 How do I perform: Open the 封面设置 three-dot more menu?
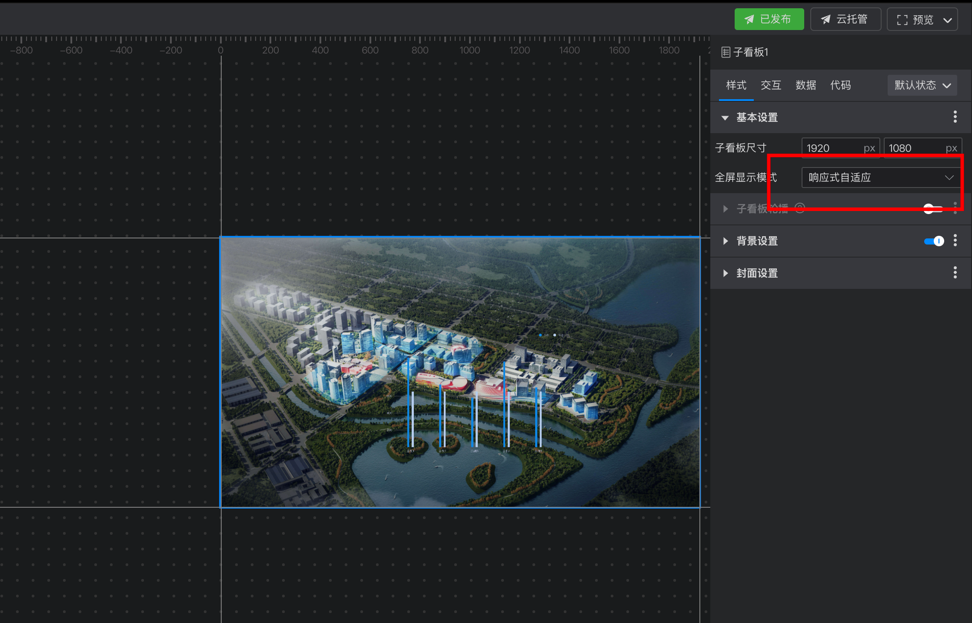tap(955, 273)
